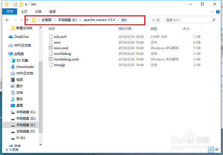Expand the address bar history dropdown
Image resolution: width=223 pixels, height=155 pixels.
[153, 20]
